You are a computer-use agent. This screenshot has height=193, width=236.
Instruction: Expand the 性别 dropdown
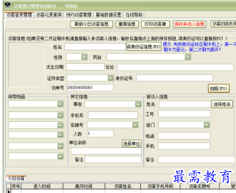(x=84, y=57)
